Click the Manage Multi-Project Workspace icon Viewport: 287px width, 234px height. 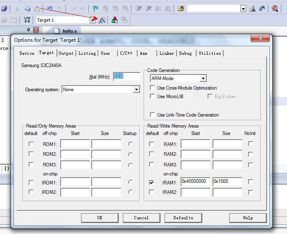(124, 20)
